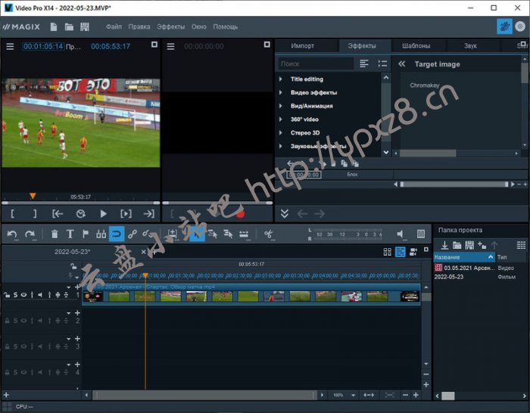Image resolution: width=530 pixels, height=413 pixels.
Task: Toggle lock on track 1
Action: coord(7,295)
